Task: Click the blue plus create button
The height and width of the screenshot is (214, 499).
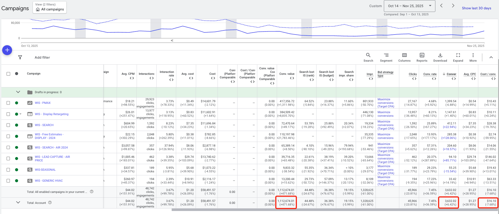Action: click(x=7, y=50)
